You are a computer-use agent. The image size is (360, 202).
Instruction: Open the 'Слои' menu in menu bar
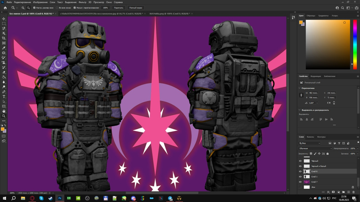[52, 2]
